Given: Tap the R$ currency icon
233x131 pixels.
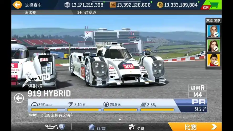Looking at the screenshot, I should (113, 5).
